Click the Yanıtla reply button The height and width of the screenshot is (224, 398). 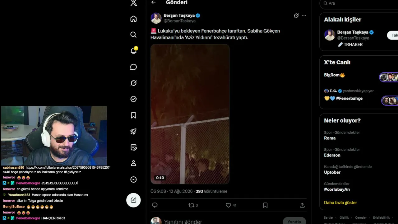[x=294, y=221]
